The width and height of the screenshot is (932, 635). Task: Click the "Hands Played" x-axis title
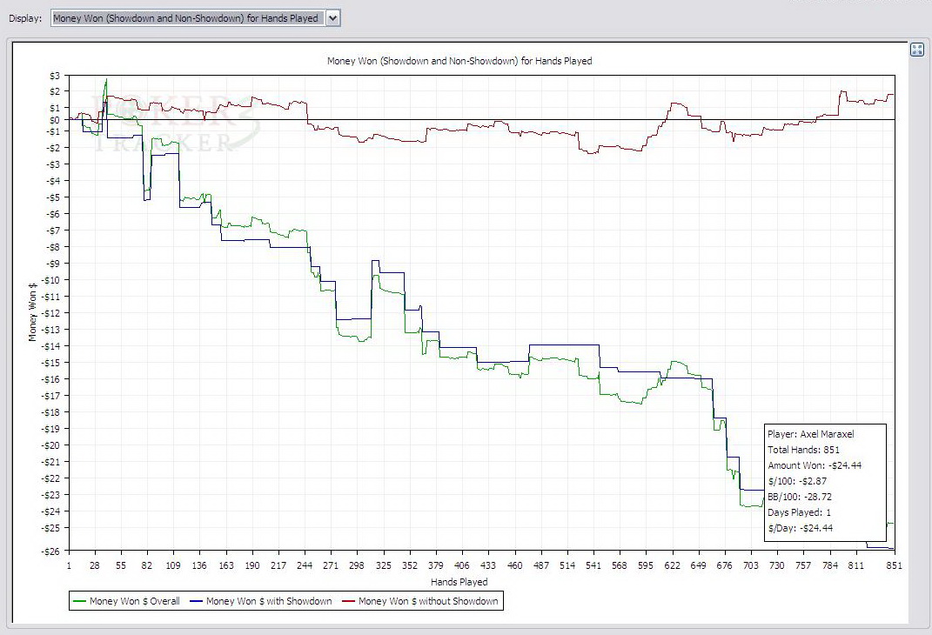459,582
